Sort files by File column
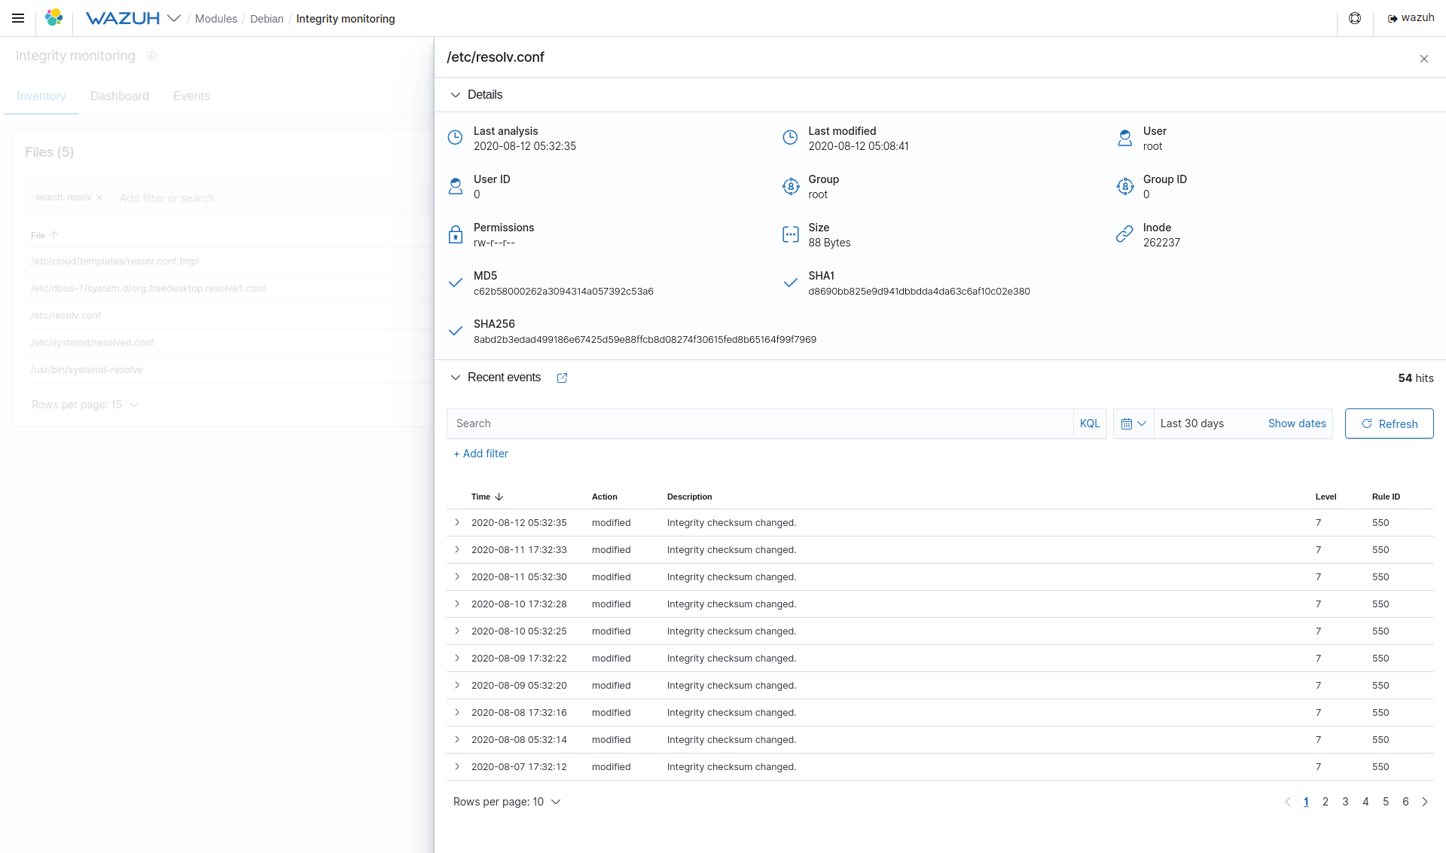This screenshot has height=853, width=1446. (x=44, y=235)
